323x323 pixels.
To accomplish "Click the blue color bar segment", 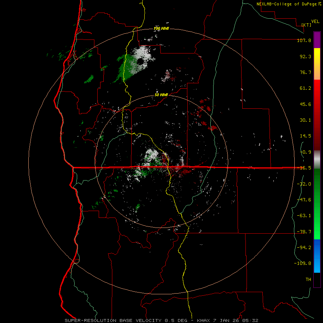I will click(317, 256).
